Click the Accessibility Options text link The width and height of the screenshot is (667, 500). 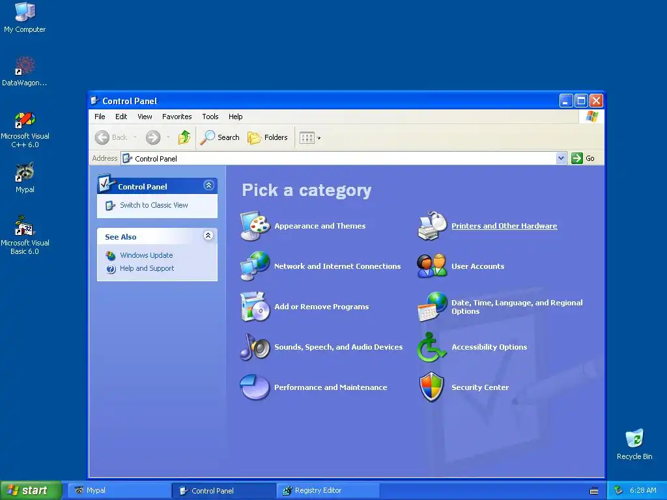tap(489, 347)
